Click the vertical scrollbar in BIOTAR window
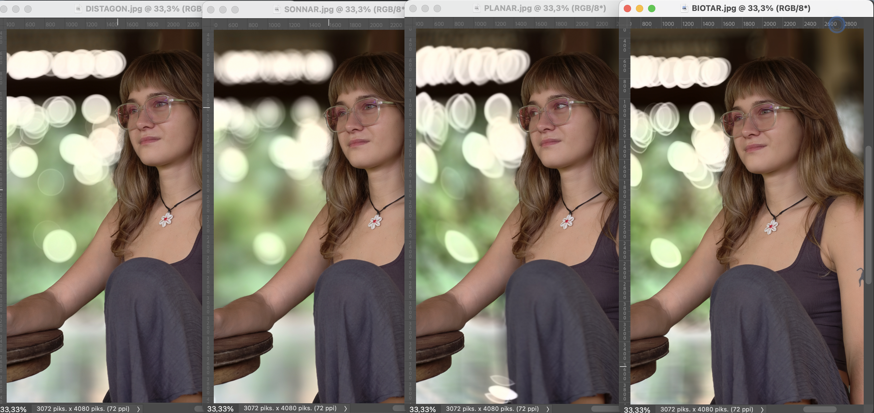 click(x=869, y=214)
